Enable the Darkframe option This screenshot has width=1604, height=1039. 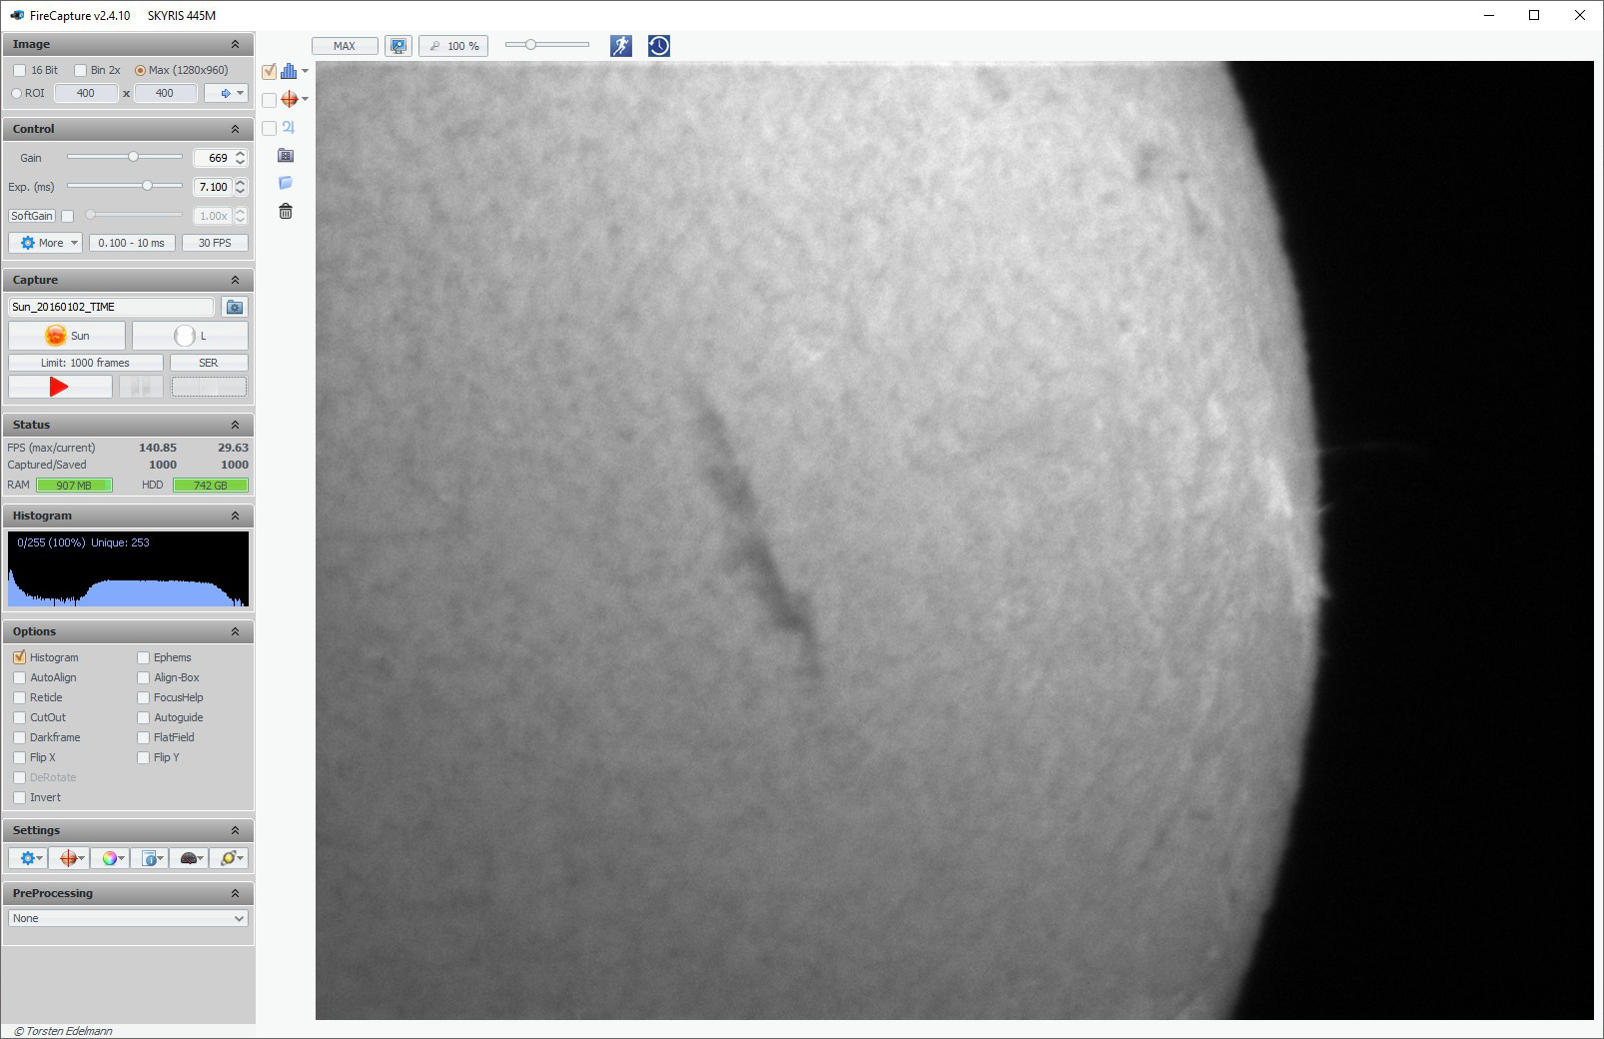[20, 737]
